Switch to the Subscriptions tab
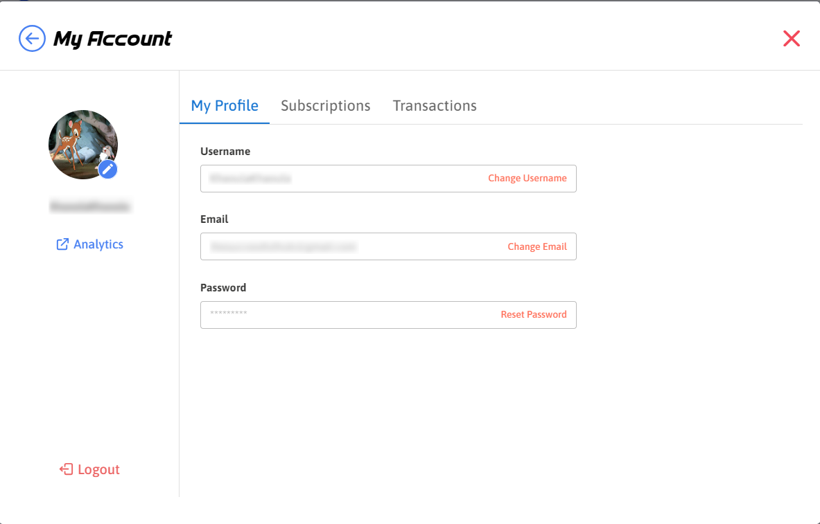Image resolution: width=820 pixels, height=524 pixels. click(325, 106)
